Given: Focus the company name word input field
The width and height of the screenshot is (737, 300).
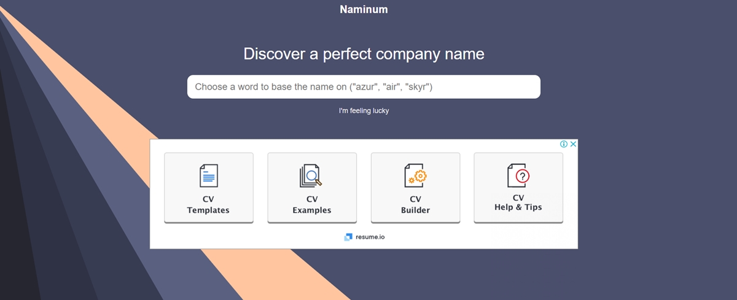Looking at the screenshot, I should click(364, 87).
